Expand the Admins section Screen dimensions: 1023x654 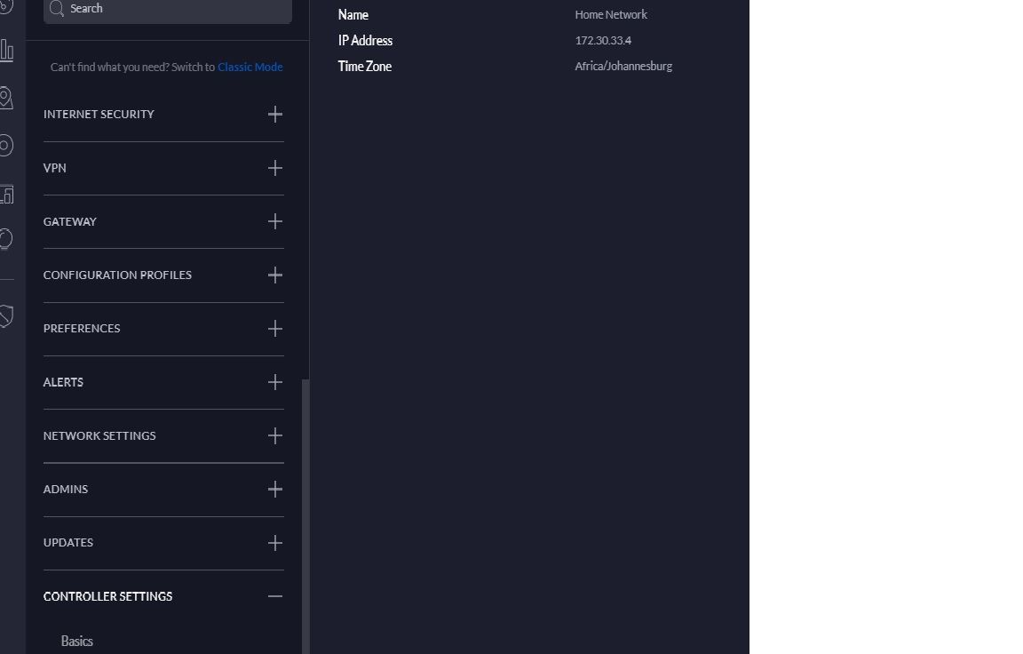(x=275, y=490)
